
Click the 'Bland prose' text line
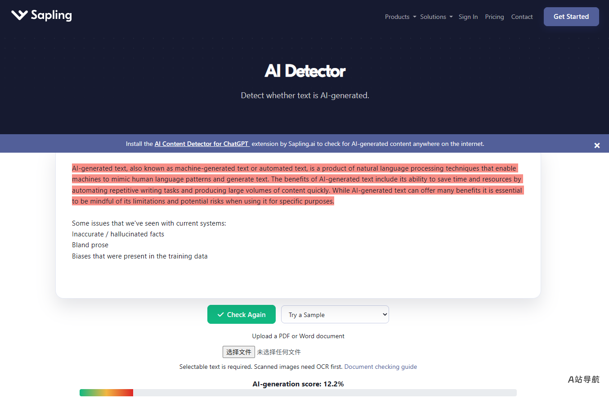pyautogui.click(x=90, y=245)
